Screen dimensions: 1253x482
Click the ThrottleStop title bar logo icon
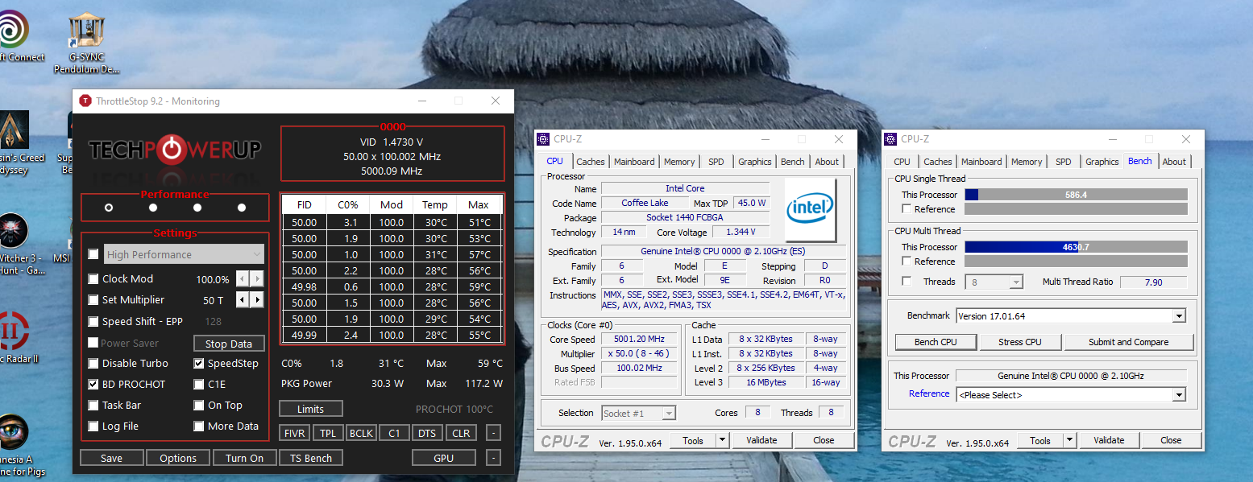point(85,101)
